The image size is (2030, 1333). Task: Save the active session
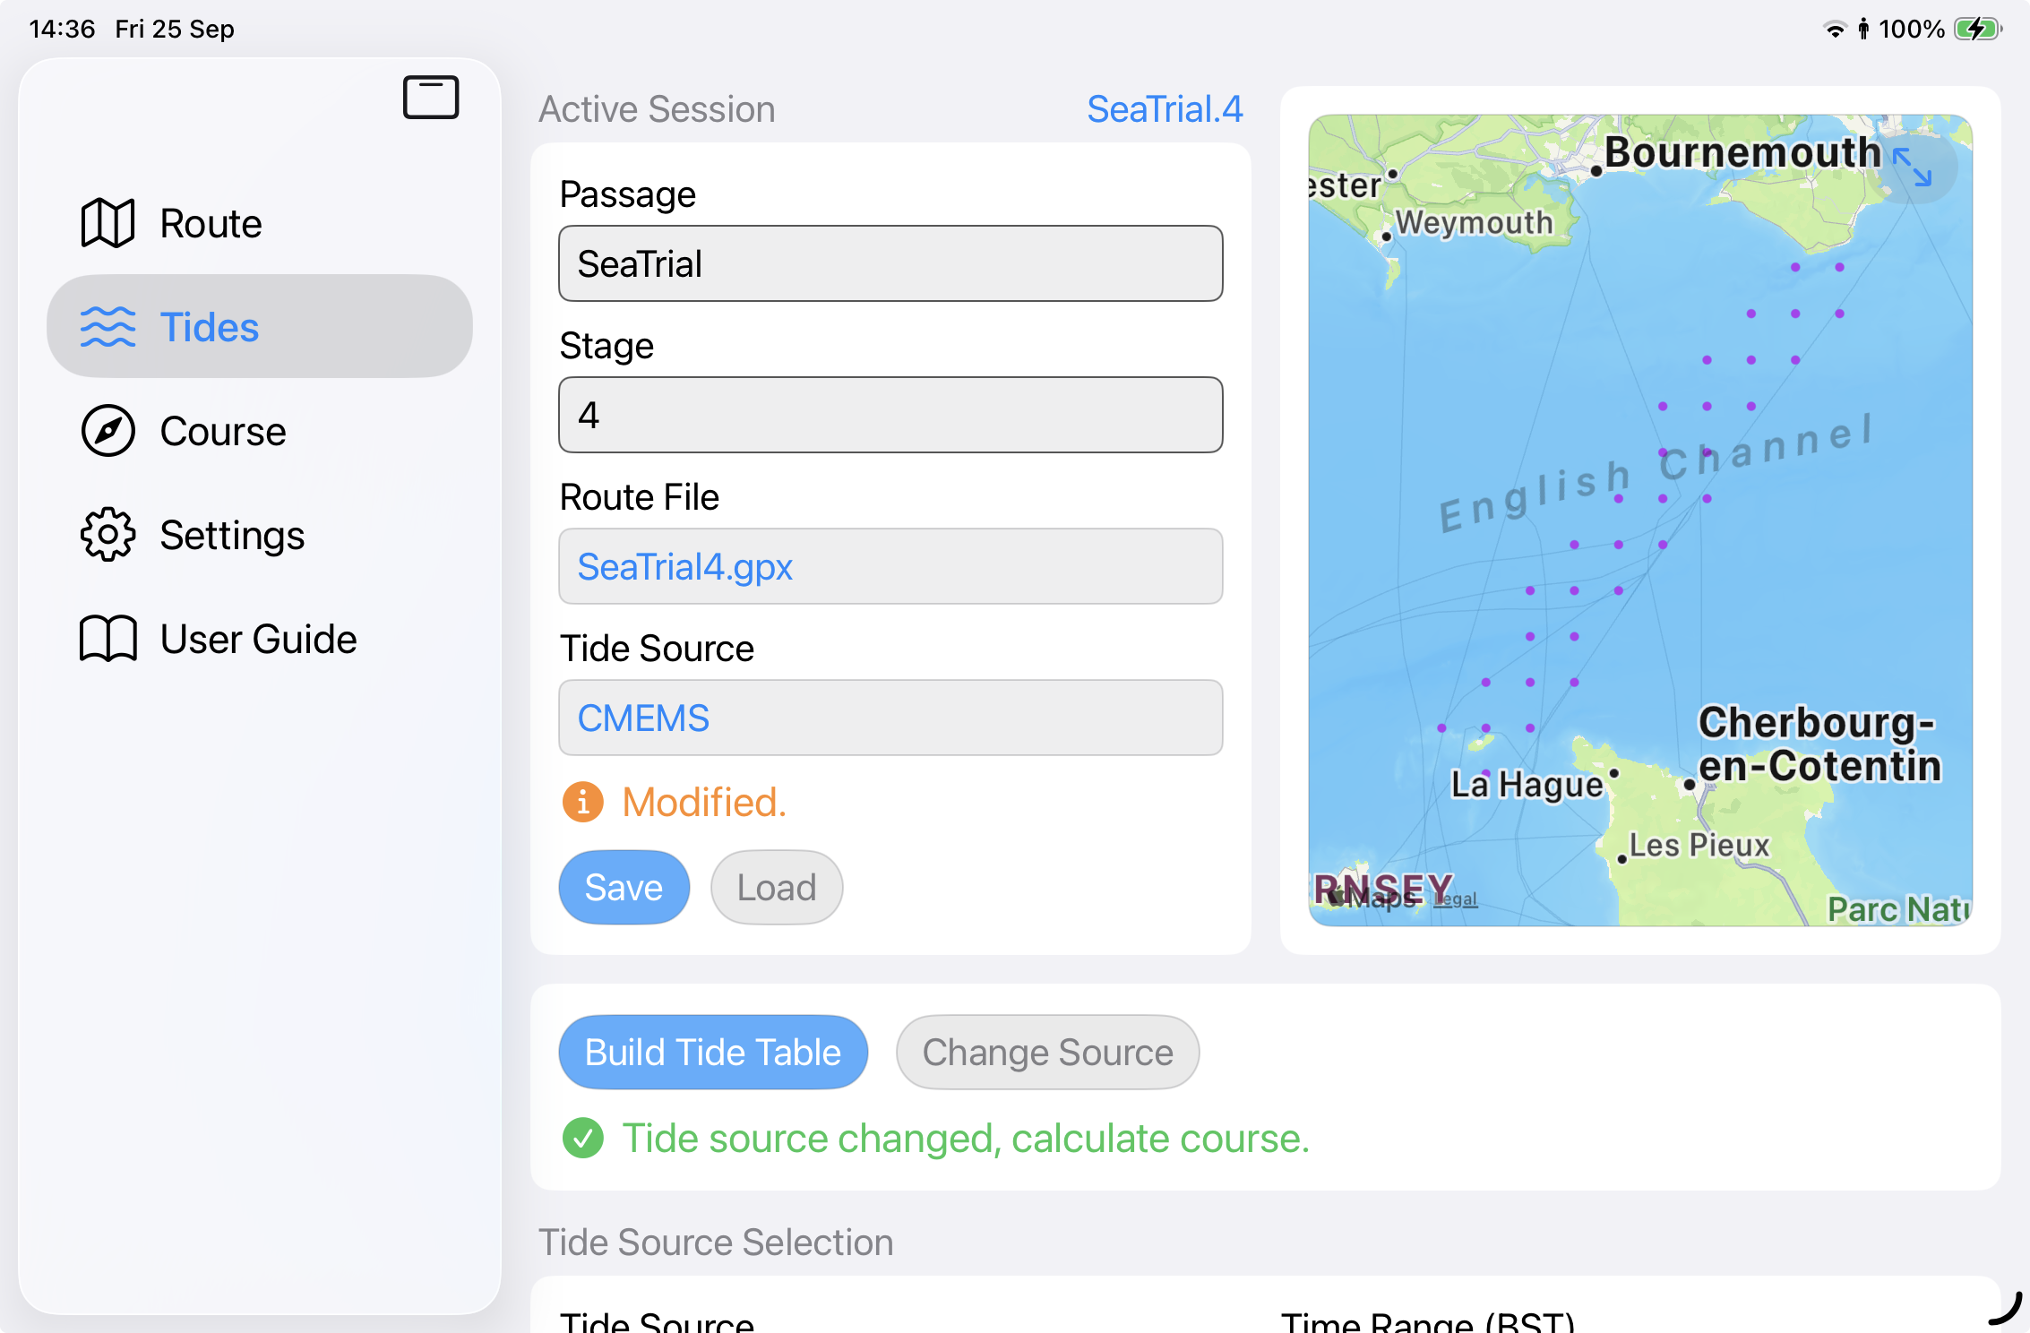click(x=624, y=887)
